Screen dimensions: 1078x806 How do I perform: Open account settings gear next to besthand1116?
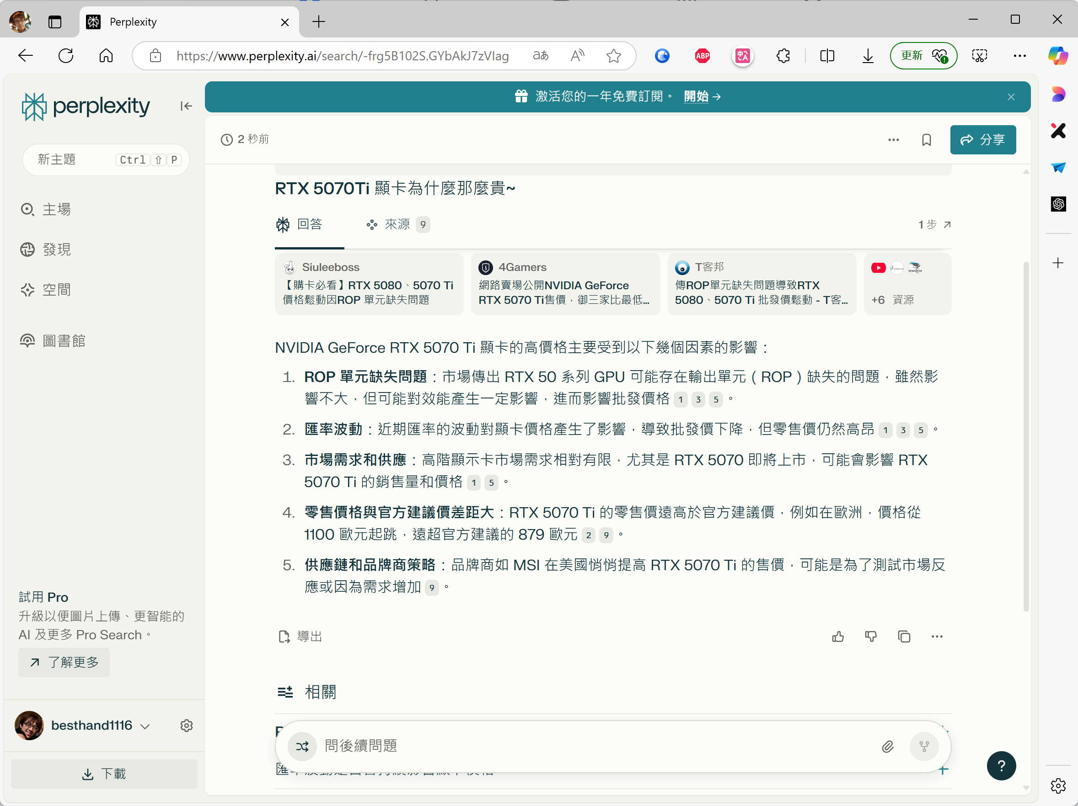[x=186, y=725]
